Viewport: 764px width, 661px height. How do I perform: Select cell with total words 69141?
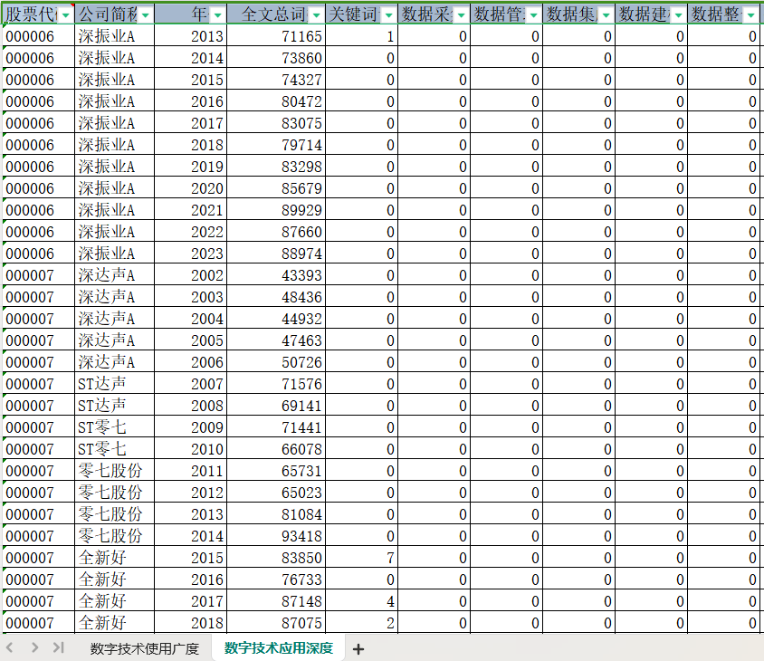[x=276, y=405]
